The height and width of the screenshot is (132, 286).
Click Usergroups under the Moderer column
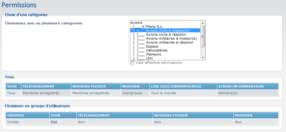click(132, 93)
